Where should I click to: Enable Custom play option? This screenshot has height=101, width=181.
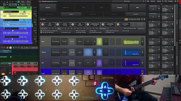[x=92, y=31]
